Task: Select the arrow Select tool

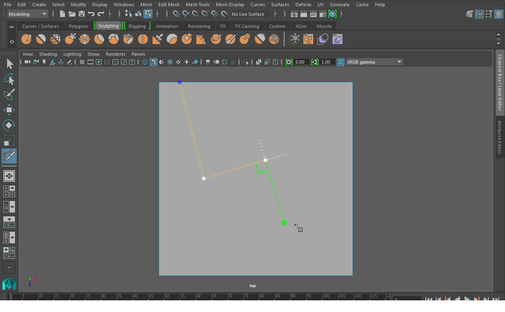Action: pyautogui.click(x=9, y=64)
